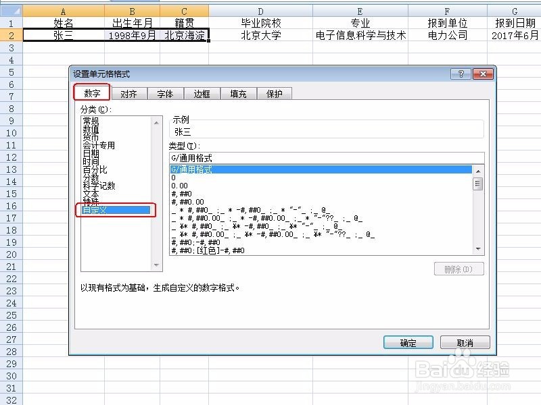Screen dimensions: 541x405
Task: Select column C header
Action: pos(184,11)
